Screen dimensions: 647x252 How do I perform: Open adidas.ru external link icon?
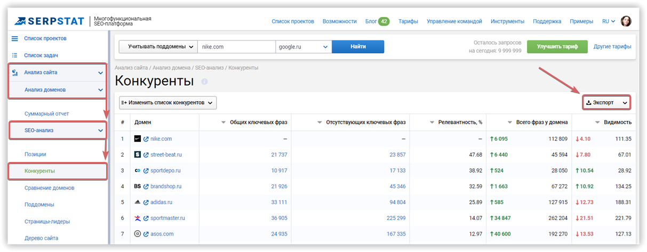pyautogui.click(x=146, y=202)
